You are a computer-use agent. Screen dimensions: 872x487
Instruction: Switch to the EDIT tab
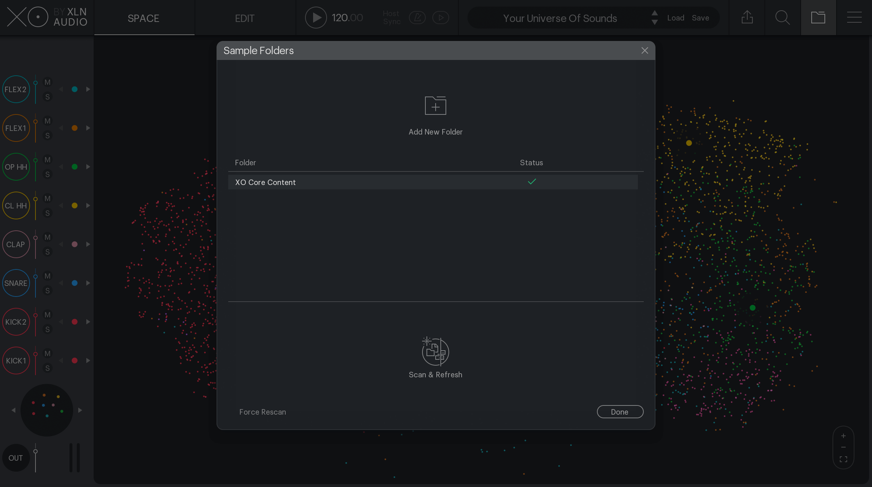(x=244, y=17)
